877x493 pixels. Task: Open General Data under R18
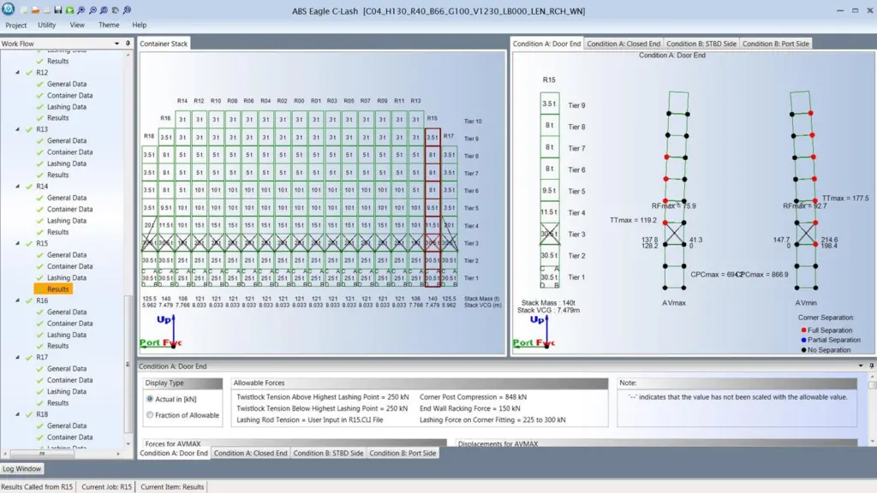tap(67, 426)
